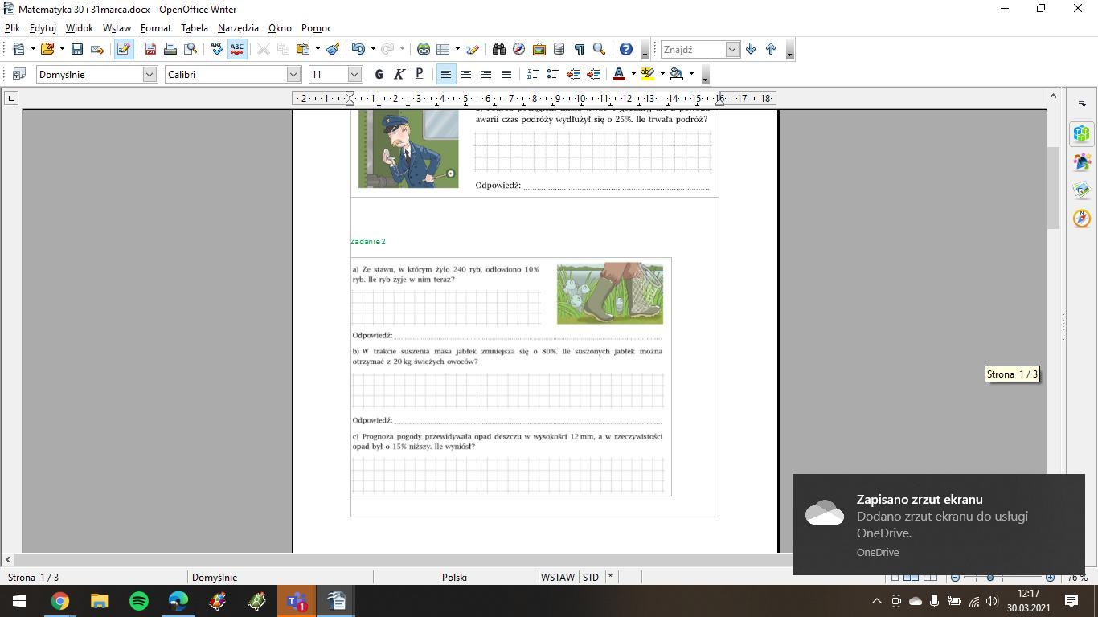Run Spelling and Grammar check
The width and height of the screenshot is (1098, 617).
pos(217,49)
